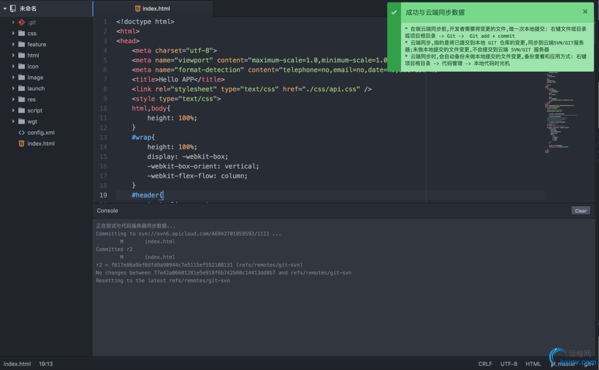Click the html folder icon

point(21,56)
